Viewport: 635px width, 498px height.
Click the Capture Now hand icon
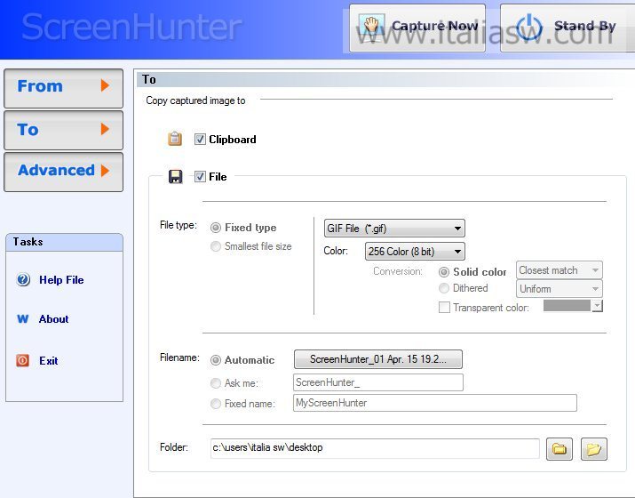[x=371, y=26]
